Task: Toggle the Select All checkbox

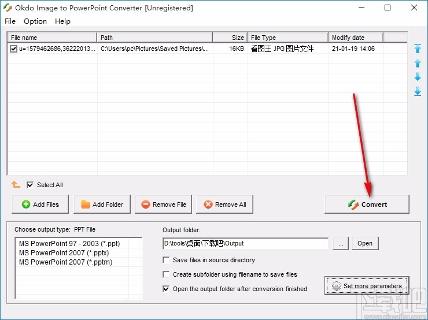Action: tap(30, 185)
